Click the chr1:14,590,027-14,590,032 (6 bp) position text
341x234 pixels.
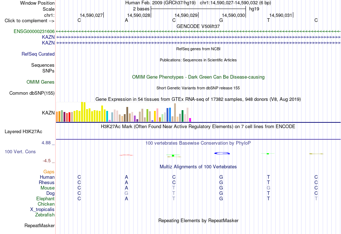click(x=235, y=3)
